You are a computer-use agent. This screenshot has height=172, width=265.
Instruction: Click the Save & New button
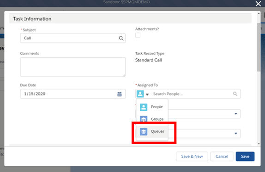coord(192,156)
